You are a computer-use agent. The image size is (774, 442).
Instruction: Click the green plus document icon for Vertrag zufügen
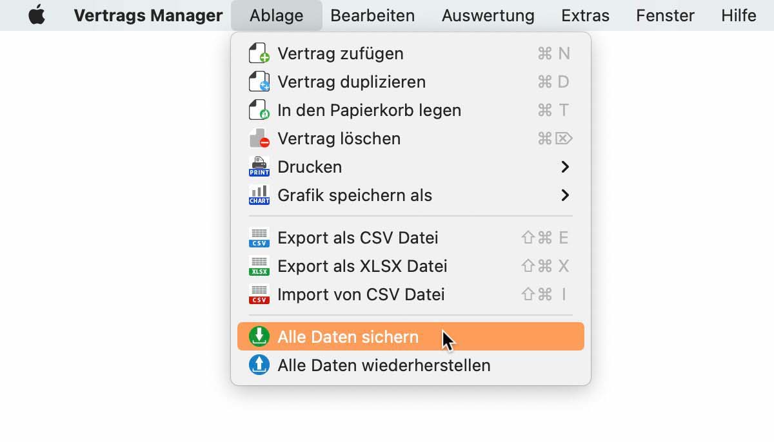click(x=259, y=53)
